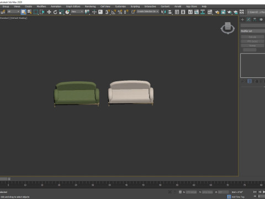Screen dimensions: 265x199
Task: Toggle Spinner Snap
Action: click(126, 12)
